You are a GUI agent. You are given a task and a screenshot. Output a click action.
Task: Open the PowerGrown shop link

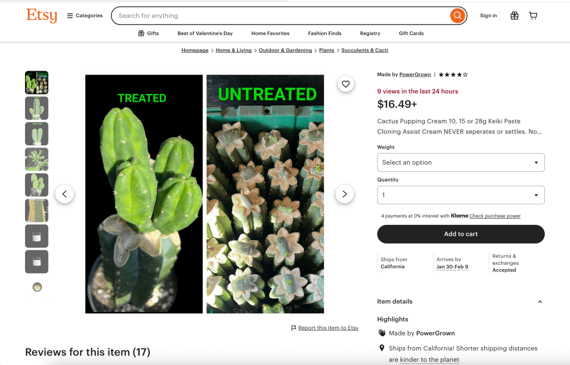pyautogui.click(x=415, y=75)
